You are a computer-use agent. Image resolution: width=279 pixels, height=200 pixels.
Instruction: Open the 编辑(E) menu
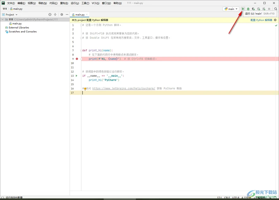[21, 3]
